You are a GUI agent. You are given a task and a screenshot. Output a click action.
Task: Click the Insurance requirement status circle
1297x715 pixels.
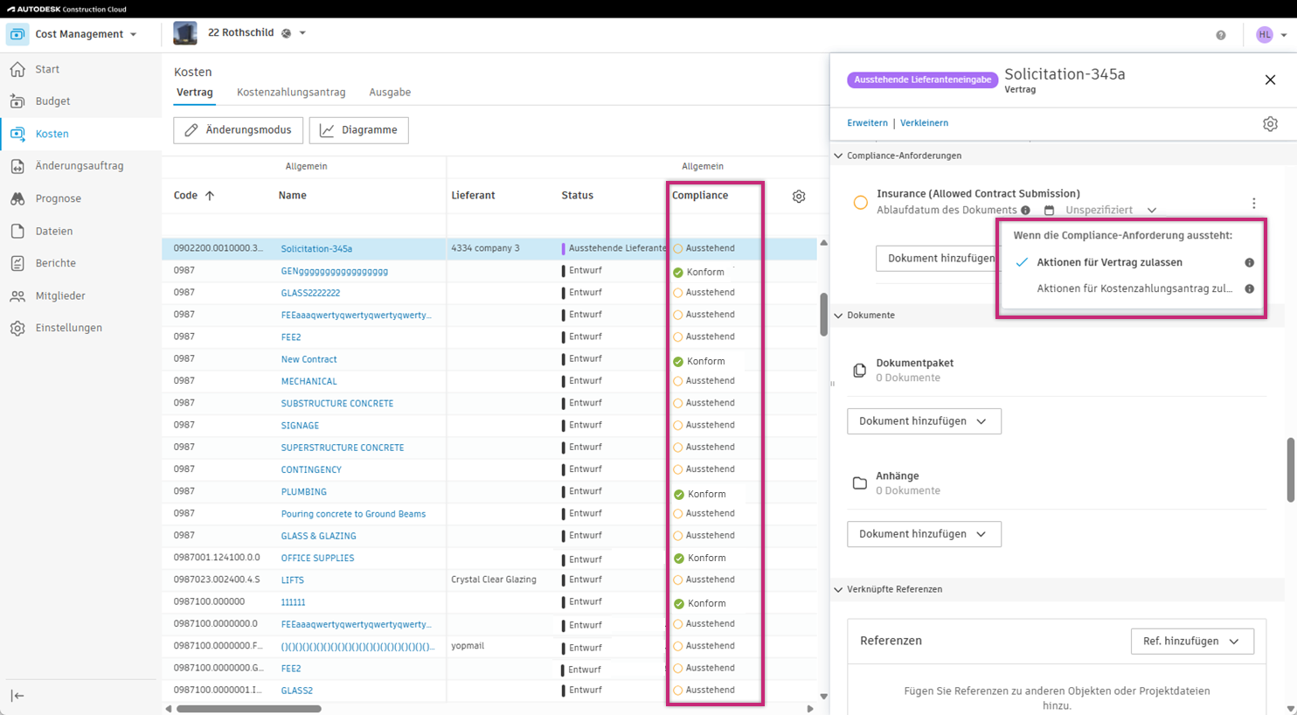click(x=860, y=203)
